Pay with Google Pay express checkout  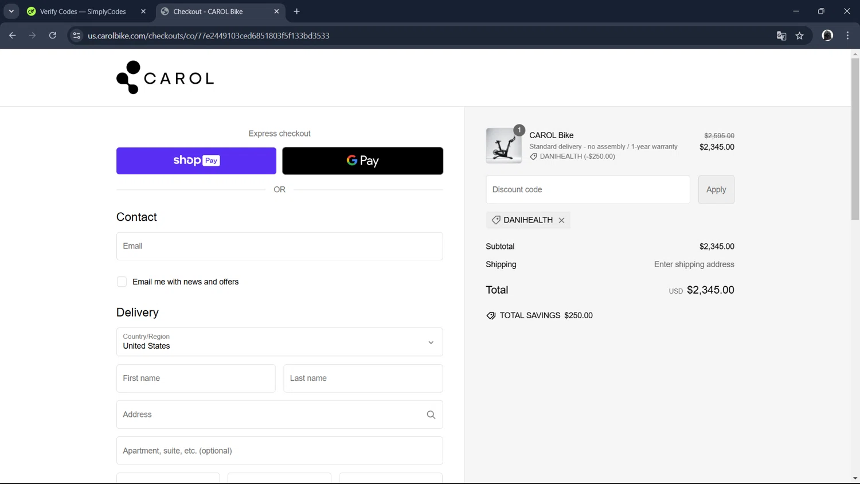click(363, 161)
